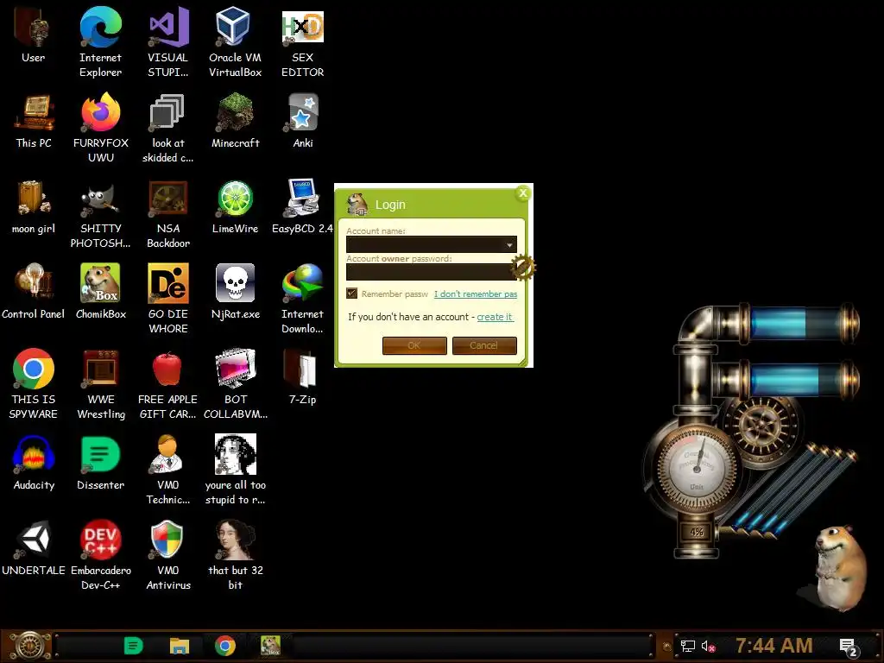Select the look at skidded c... icon
The width and height of the screenshot is (884, 663).
(x=168, y=128)
